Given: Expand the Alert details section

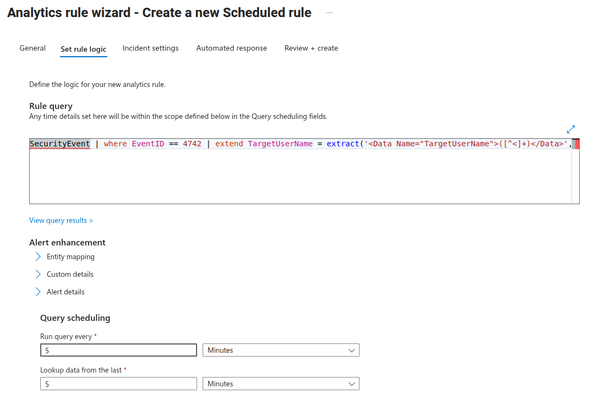Looking at the screenshot, I should pyautogui.click(x=66, y=292).
